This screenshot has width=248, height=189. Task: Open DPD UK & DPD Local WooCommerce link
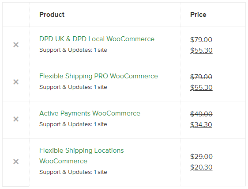[x=97, y=39]
